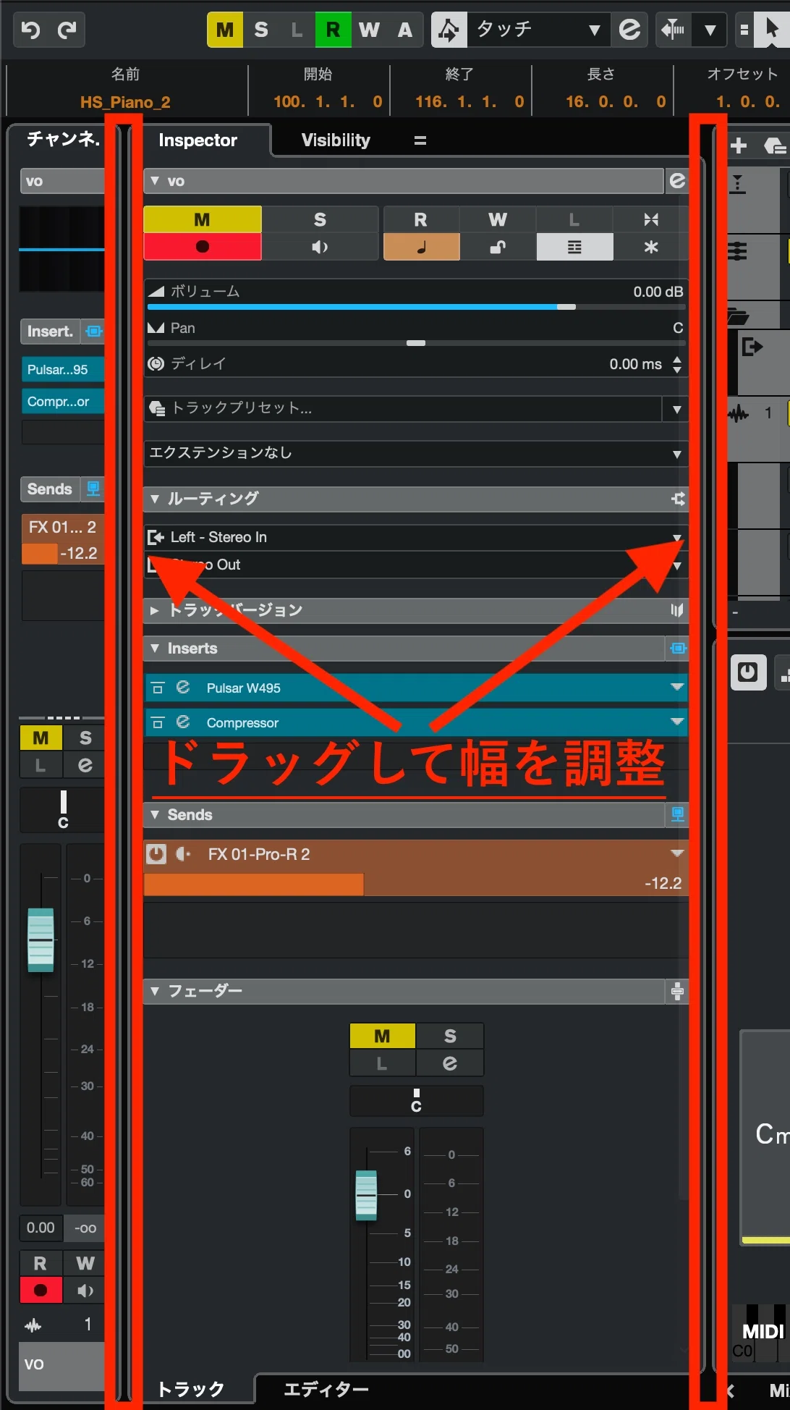Click Solo S in inspector fader section
The width and height of the screenshot is (790, 1410).
coord(450,1036)
